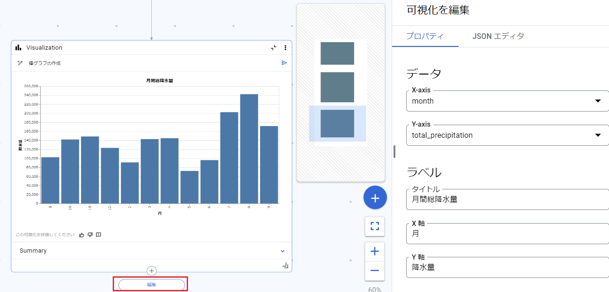Click この可視化を評価してください text

tap(45, 235)
